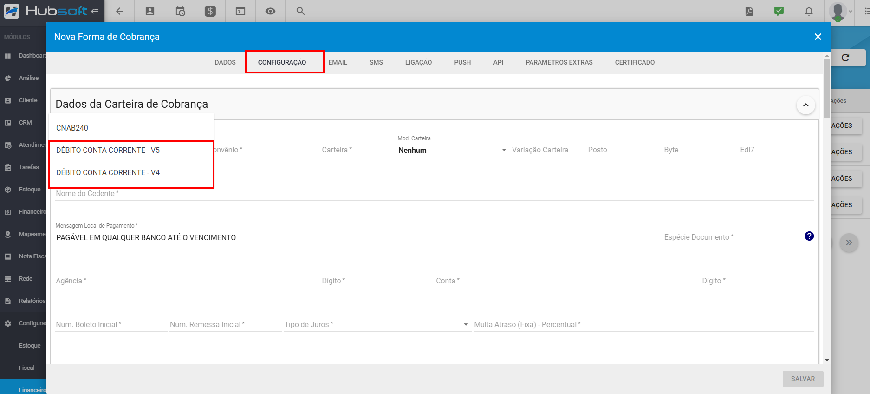
Task: Collapse the sidebar with the menu arrow icon
Action: [x=95, y=11]
